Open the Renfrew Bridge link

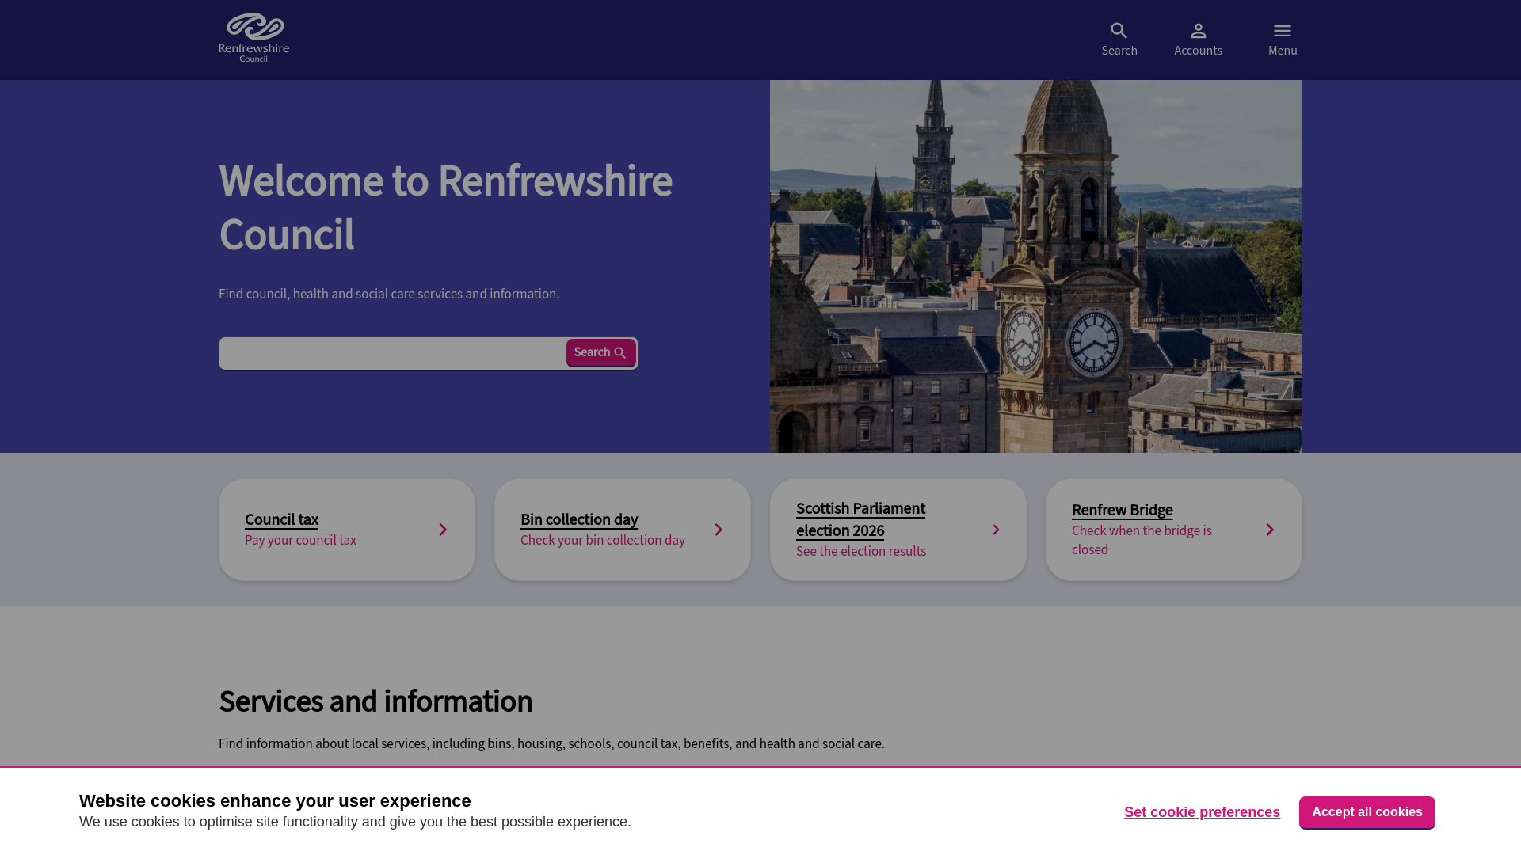[x=1122, y=511]
